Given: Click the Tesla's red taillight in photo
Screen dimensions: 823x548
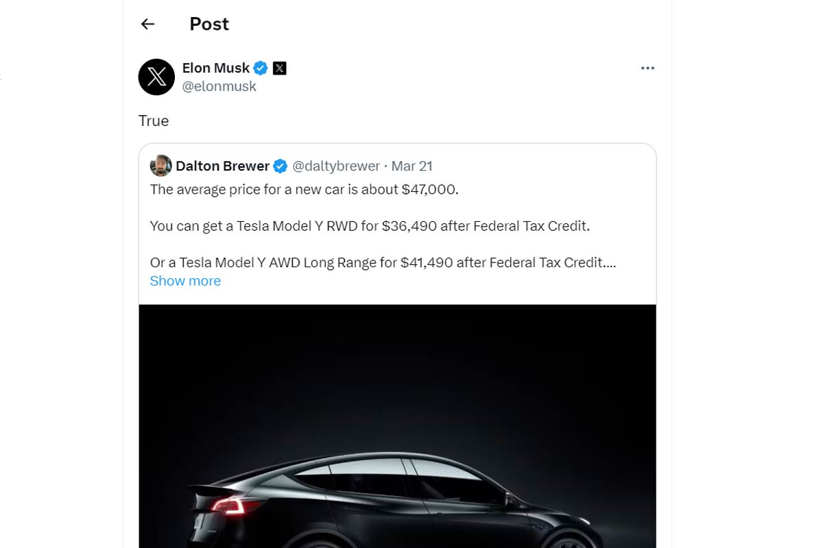Looking at the screenshot, I should coord(229,506).
